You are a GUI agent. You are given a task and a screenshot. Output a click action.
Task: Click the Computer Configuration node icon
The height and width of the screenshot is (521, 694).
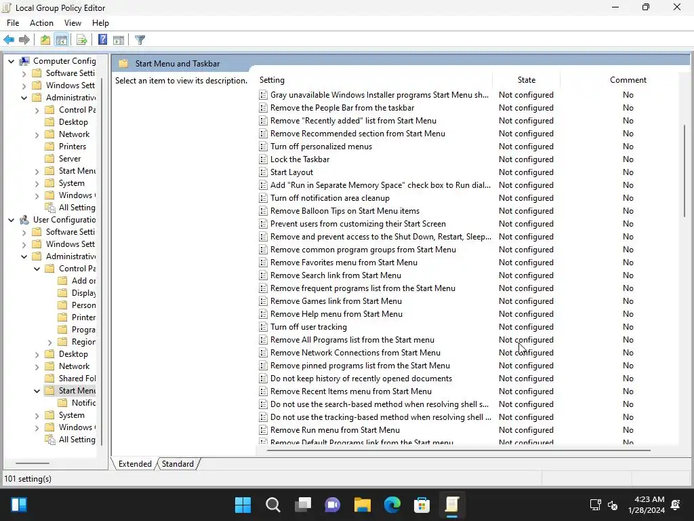[x=24, y=61]
